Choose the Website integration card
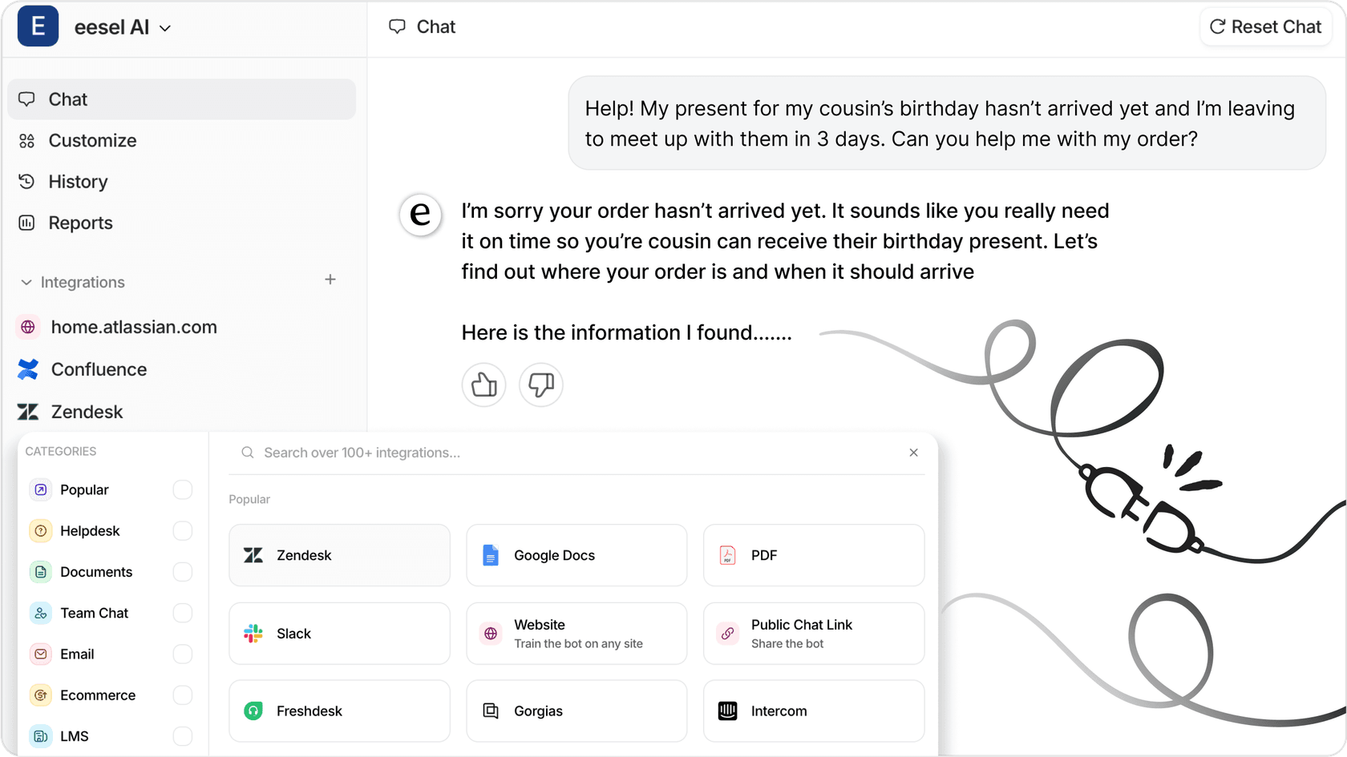Viewport: 1347px width, 757px height. click(576, 634)
